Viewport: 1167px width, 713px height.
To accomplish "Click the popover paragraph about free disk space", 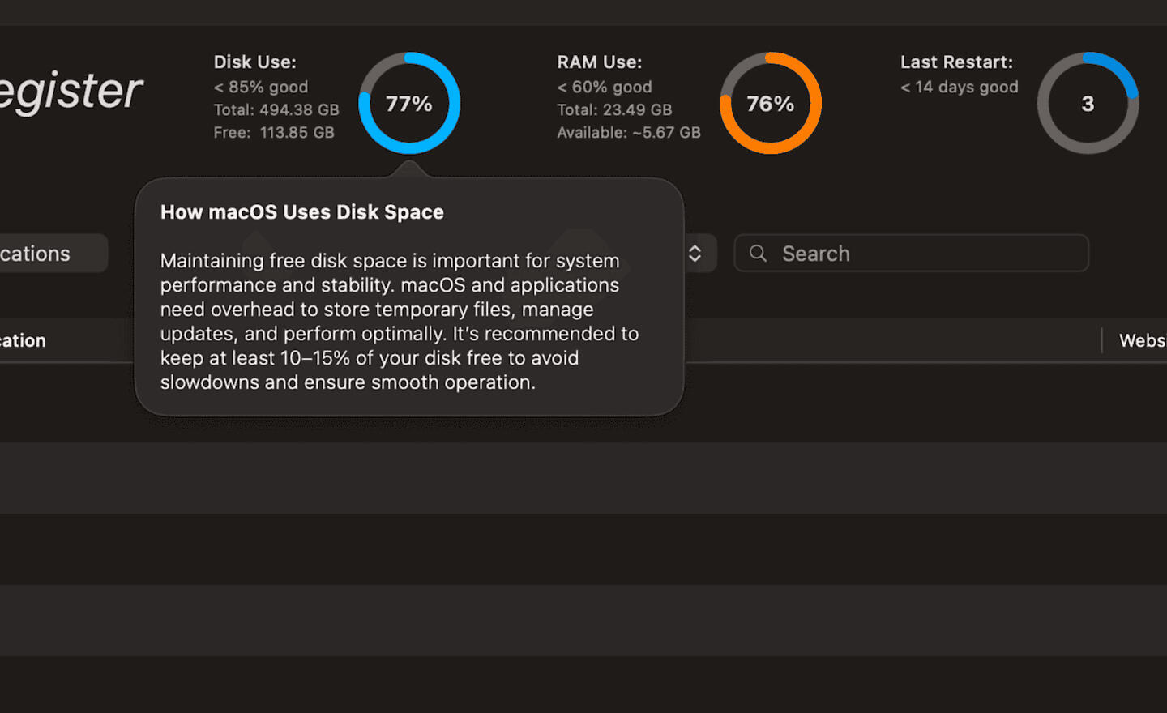I will (x=400, y=322).
